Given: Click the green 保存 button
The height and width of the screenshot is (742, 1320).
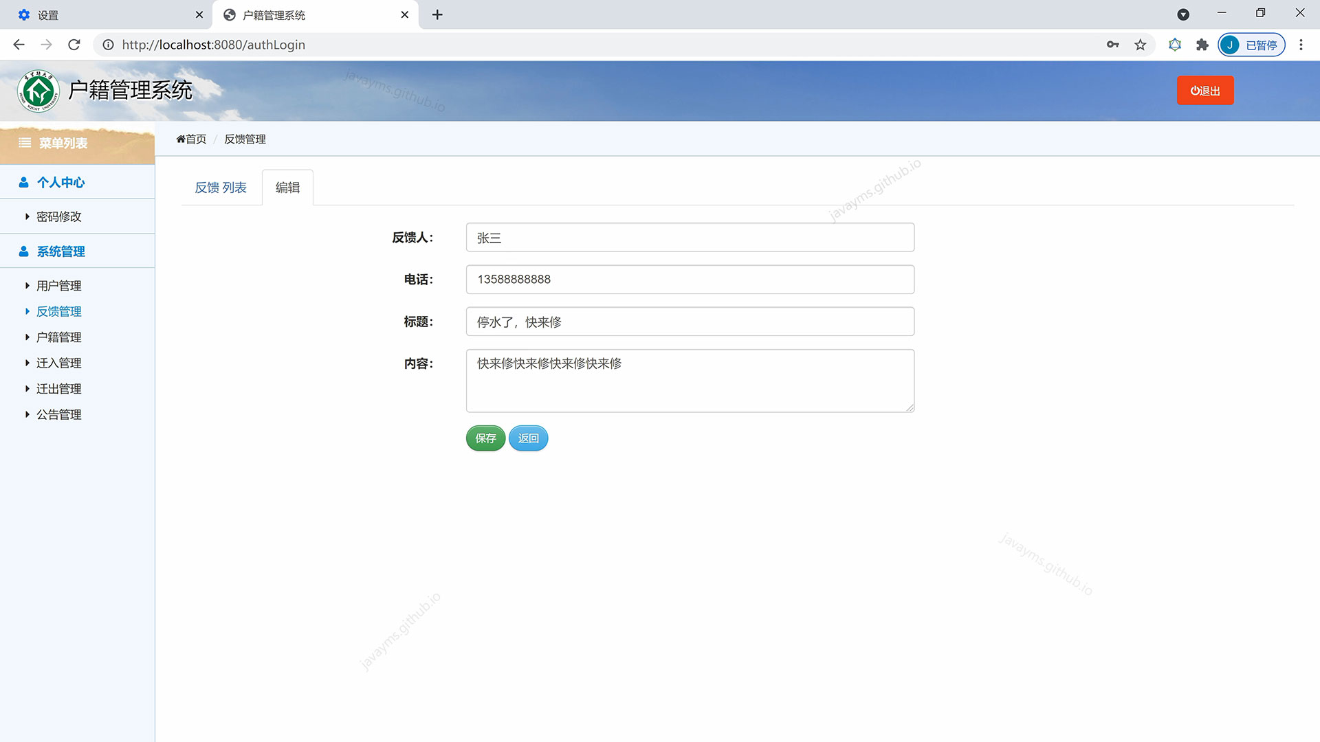Looking at the screenshot, I should coord(485,438).
